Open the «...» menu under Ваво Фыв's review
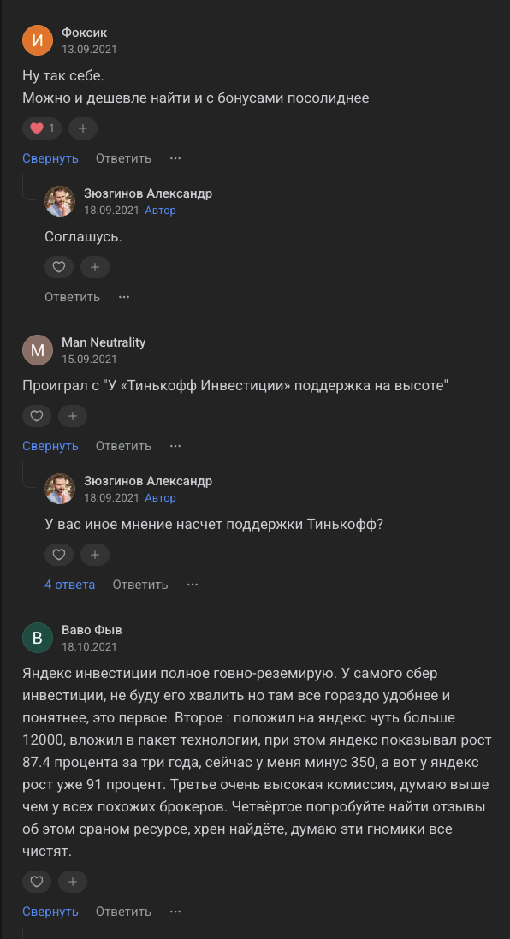The image size is (510, 939). pos(175,912)
